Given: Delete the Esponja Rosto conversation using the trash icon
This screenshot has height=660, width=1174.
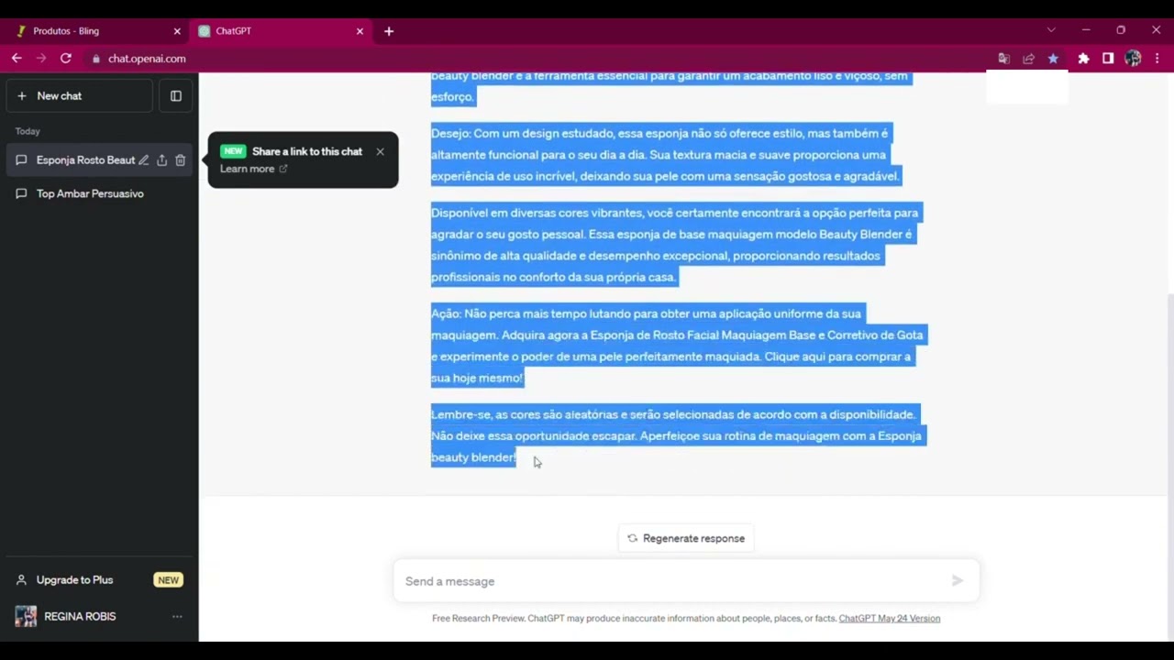Looking at the screenshot, I should [x=180, y=159].
